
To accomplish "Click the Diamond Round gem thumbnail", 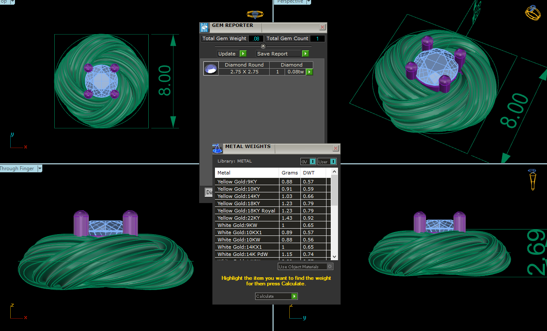I will click(x=211, y=69).
